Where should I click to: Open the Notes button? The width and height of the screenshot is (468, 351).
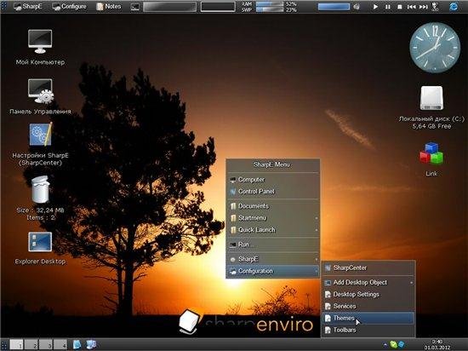point(109,6)
